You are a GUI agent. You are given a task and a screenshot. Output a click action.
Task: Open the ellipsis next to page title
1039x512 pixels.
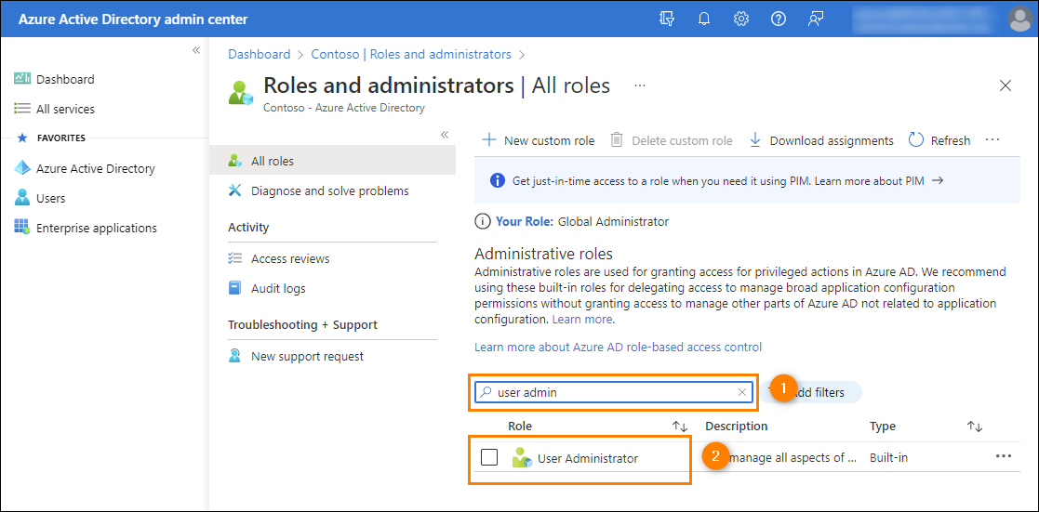point(639,86)
